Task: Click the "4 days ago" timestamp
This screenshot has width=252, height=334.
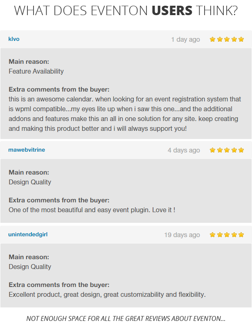Action: (x=184, y=150)
